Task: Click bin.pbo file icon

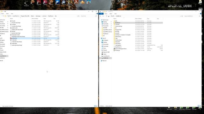Action: point(11,21)
